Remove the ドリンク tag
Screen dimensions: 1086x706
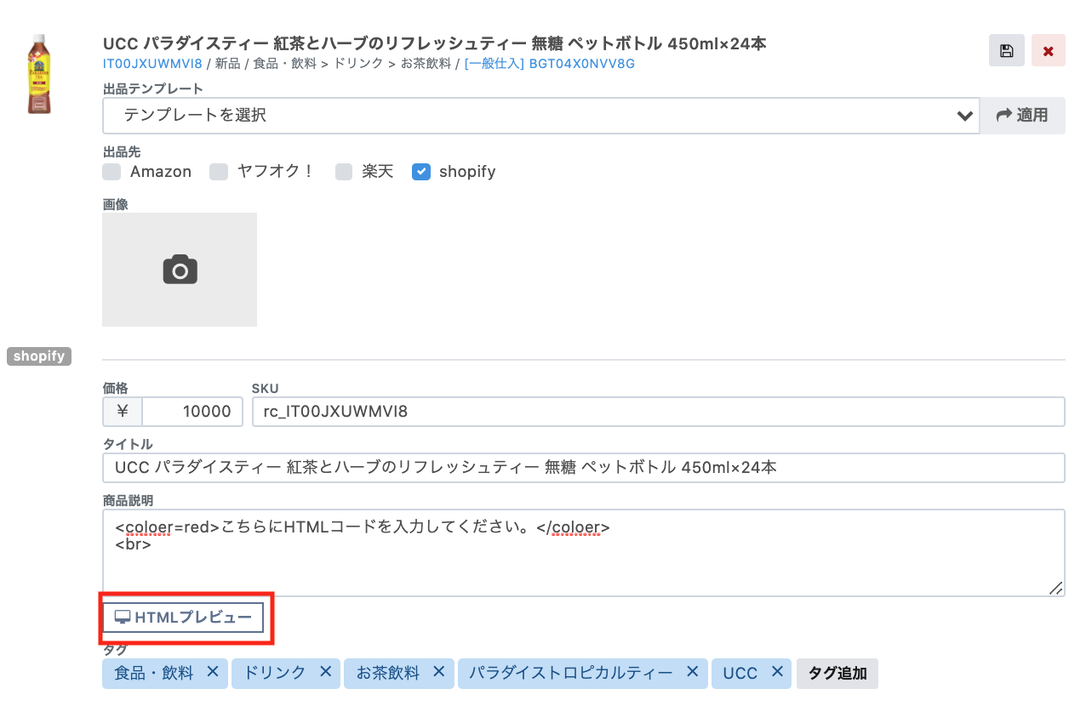click(325, 672)
